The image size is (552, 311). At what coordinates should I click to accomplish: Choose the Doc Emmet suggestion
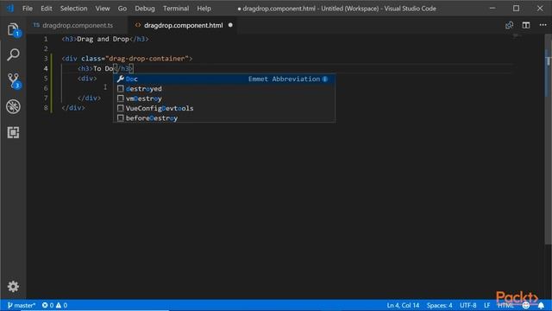click(x=224, y=79)
